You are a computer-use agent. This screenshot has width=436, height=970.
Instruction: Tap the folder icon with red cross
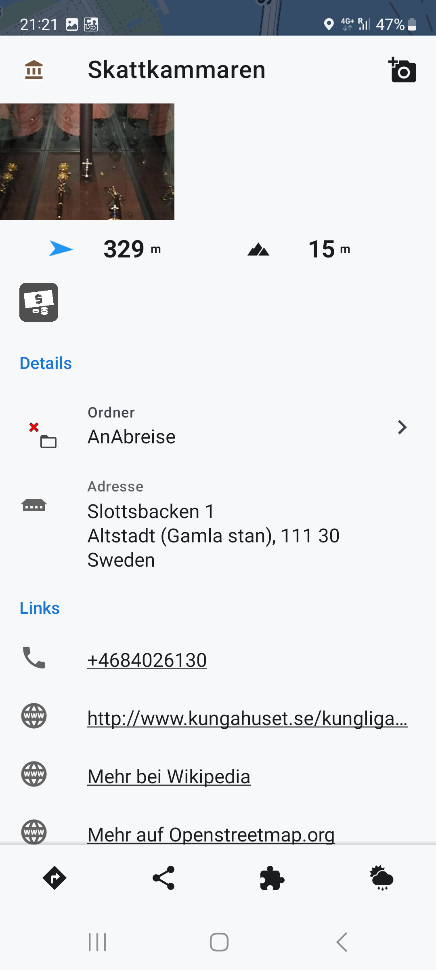(43, 436)
